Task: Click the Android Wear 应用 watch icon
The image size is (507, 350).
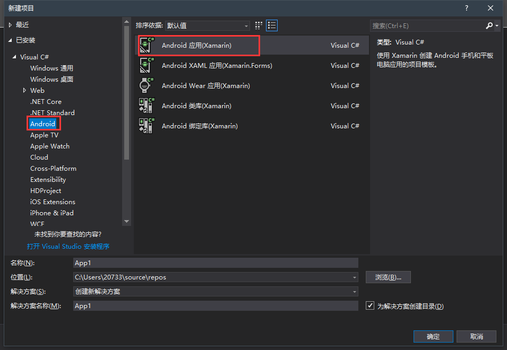Action: point(147,85)
